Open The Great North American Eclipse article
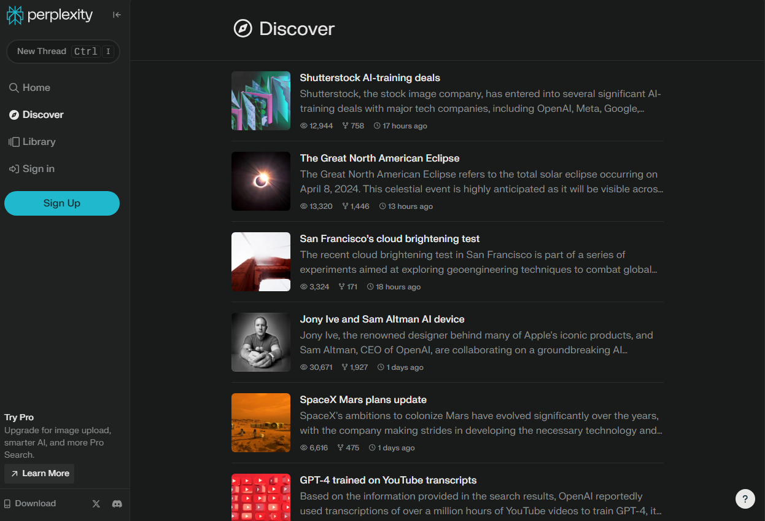This screenshot has width=765, height=521. (x=379, y=159)
